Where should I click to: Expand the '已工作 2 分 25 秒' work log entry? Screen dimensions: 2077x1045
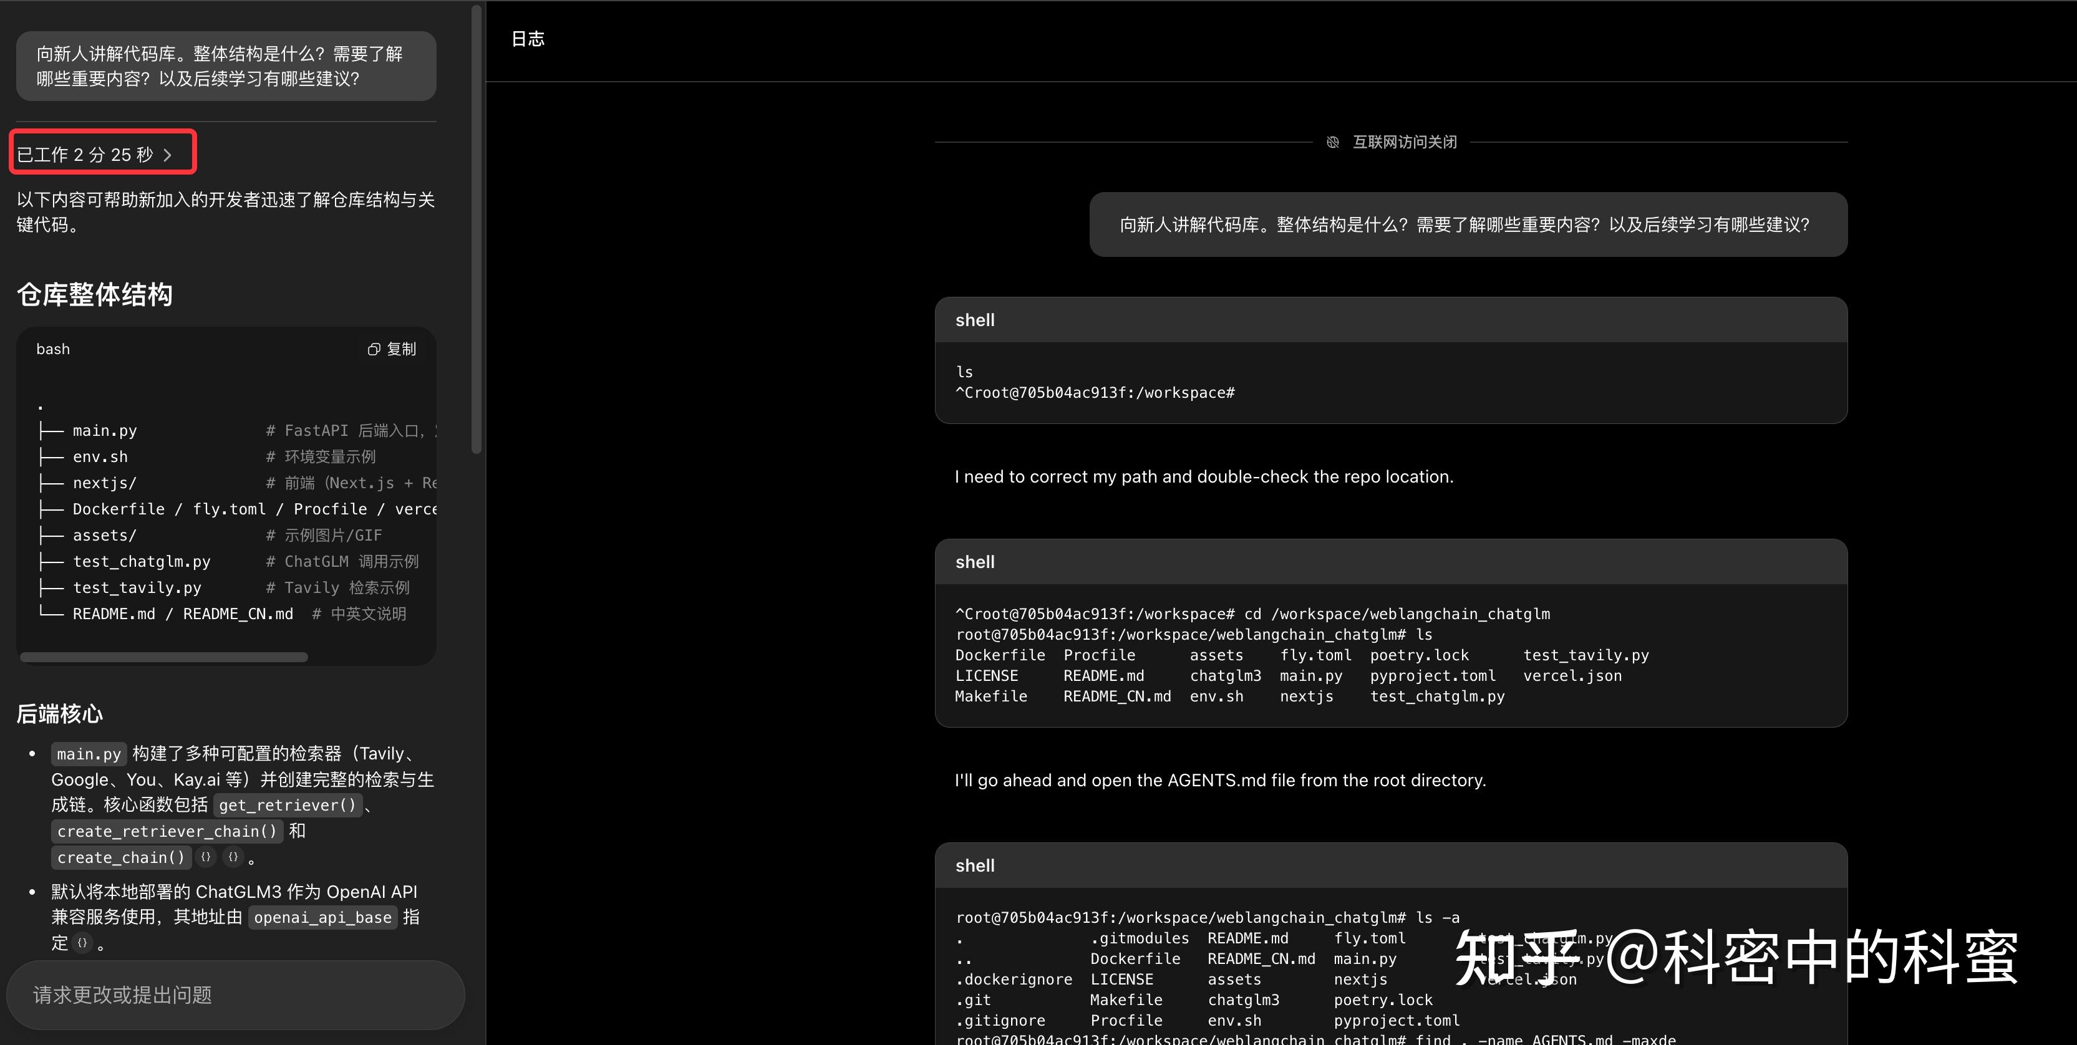coord(102,153)
